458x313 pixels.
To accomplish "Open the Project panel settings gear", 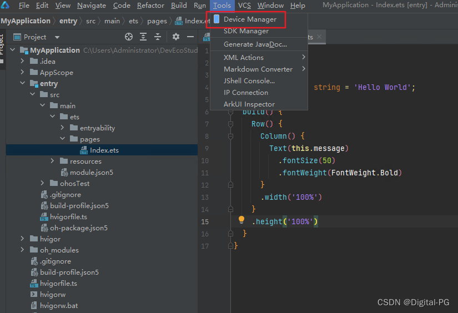I will 176,37.
